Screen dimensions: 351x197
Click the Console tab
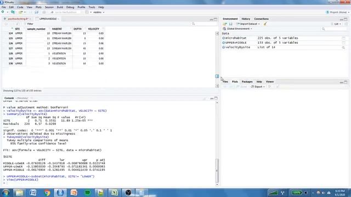pyautogui.click(x=9, y=98)
